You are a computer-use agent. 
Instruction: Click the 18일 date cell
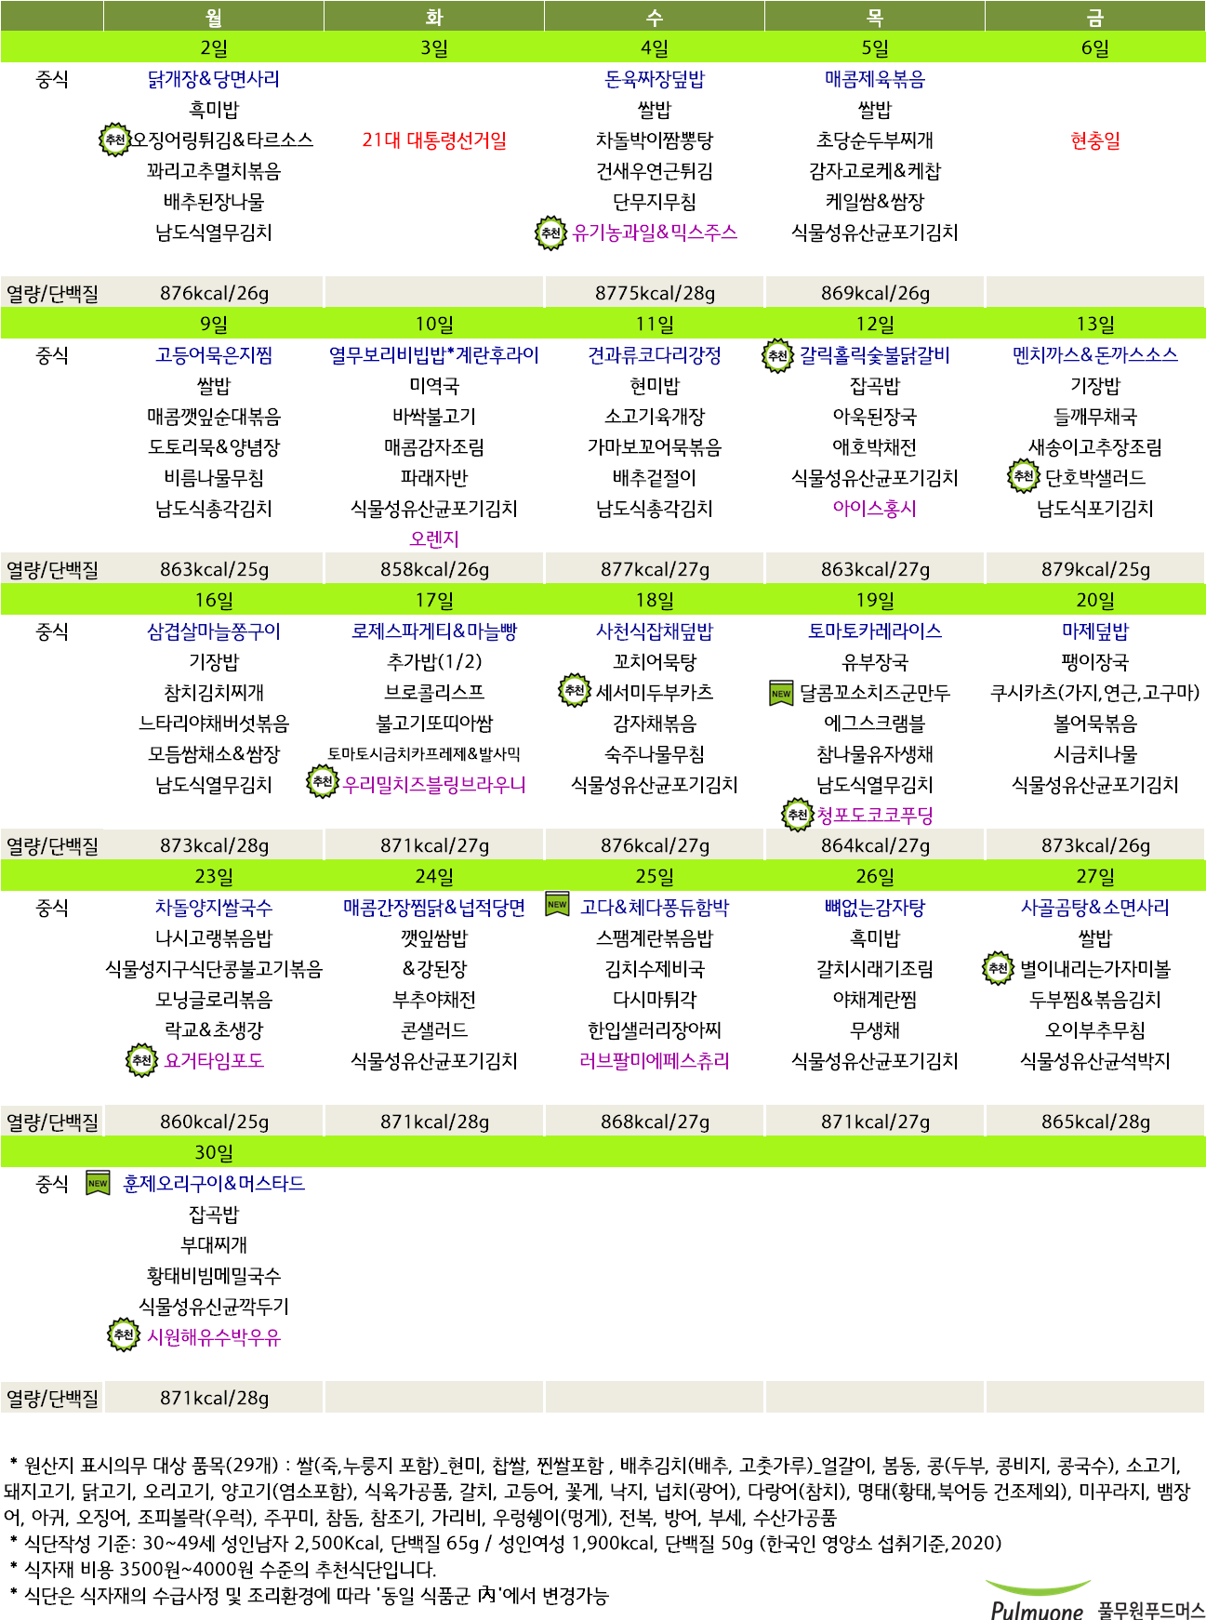(655, 601)
